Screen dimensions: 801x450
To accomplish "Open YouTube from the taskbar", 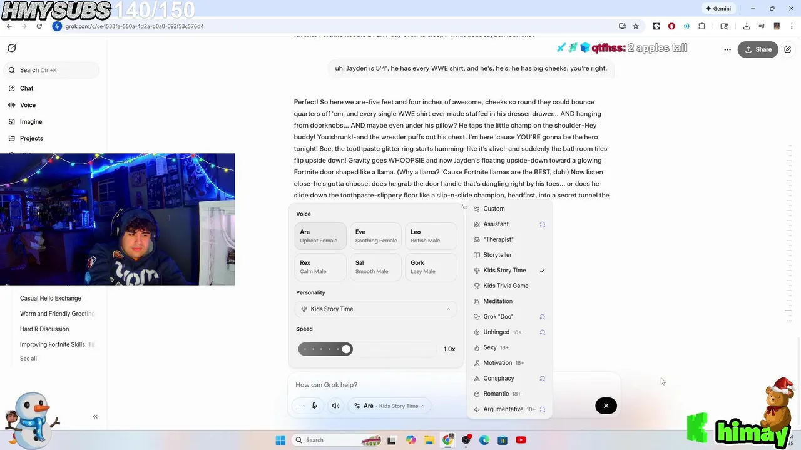I will click(x=521, y=440).
